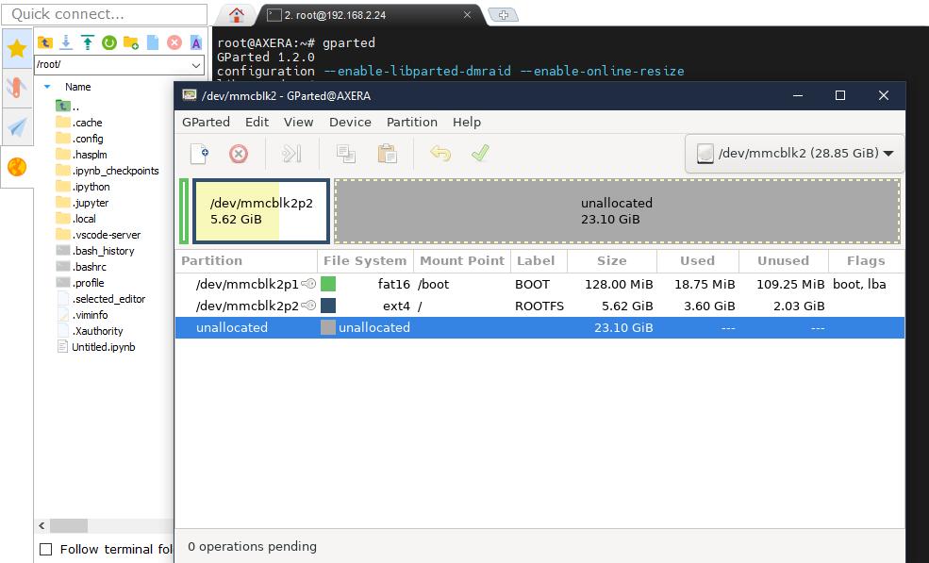Screen dimensions: 929x563
Task: Select the /dev/mmcblk2p1 partition row
Action: click(539, 285)
